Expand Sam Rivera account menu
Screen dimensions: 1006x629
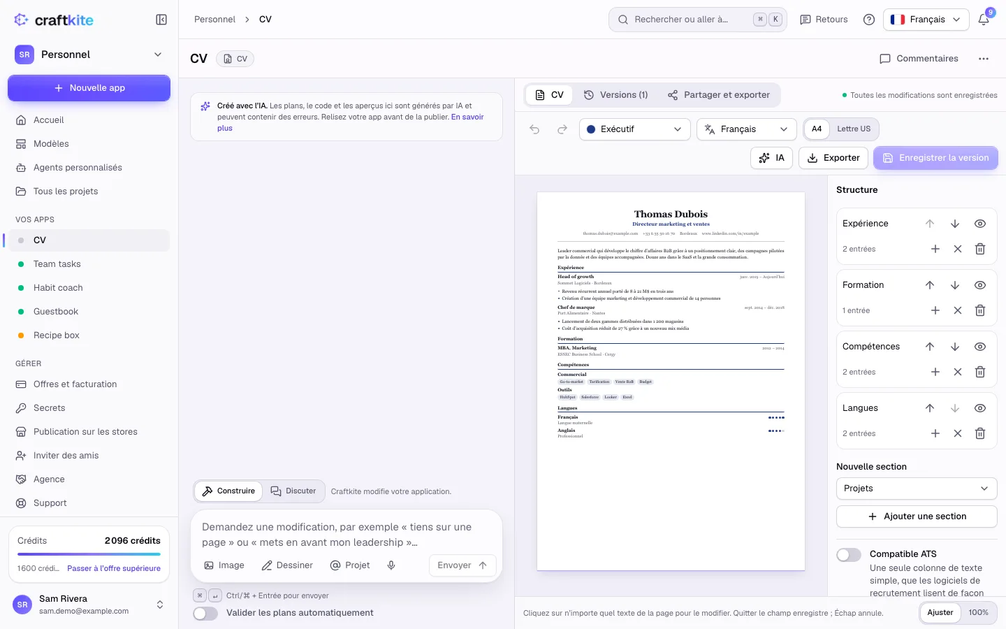(89, 605)
